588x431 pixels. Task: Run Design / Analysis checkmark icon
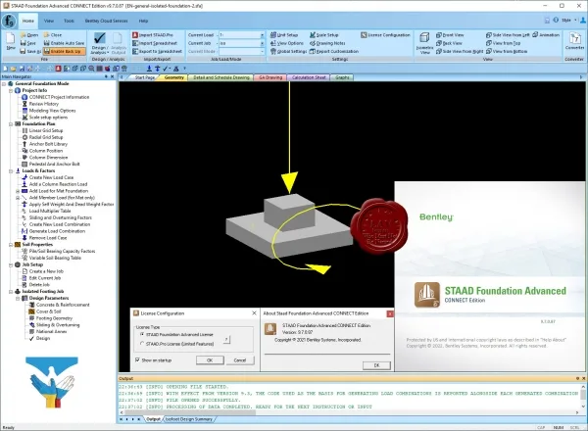100,43
